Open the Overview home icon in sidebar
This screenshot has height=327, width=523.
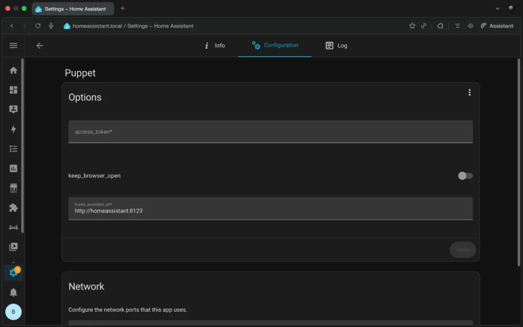pyautogui.click(x=13, y=70)
